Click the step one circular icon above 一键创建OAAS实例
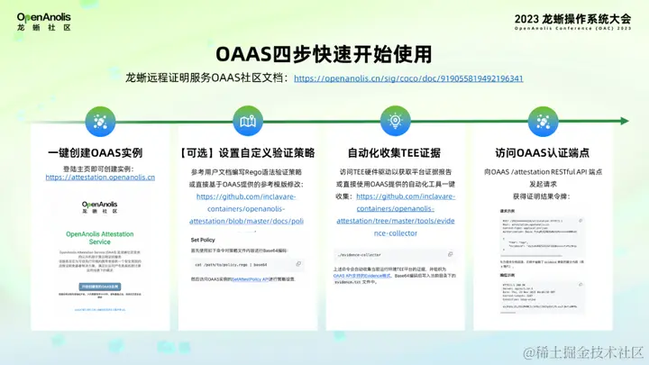 pos(100,122)
